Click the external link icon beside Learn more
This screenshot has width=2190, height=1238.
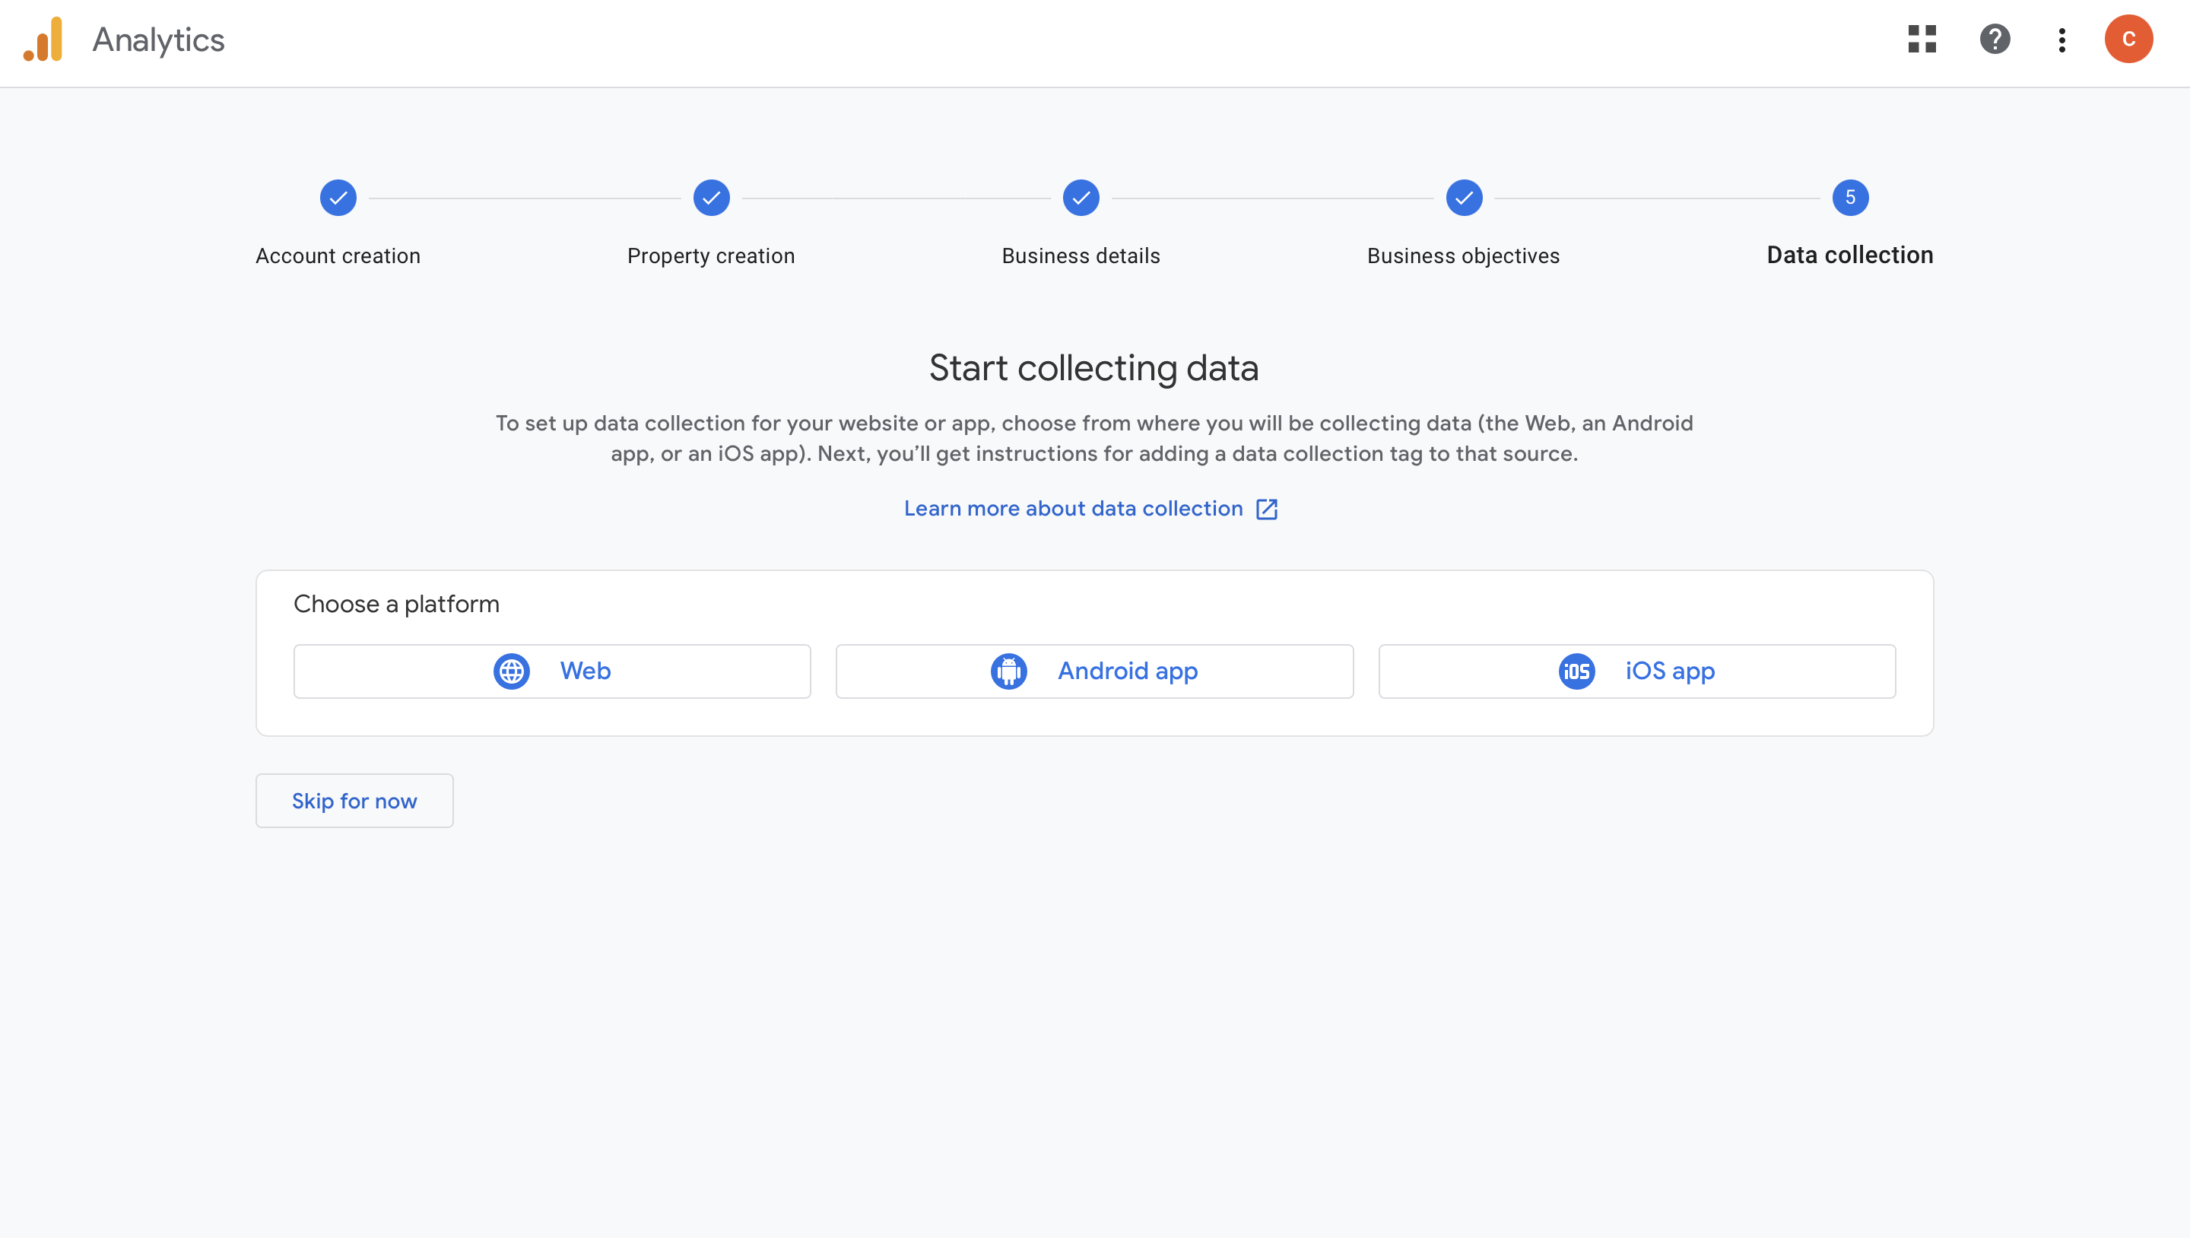[x=1267, y=509]
